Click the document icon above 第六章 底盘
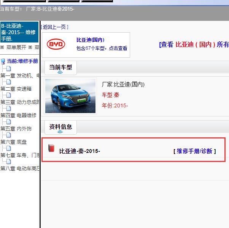This screenshot has width=229, height=228. [x=9, y=135]
